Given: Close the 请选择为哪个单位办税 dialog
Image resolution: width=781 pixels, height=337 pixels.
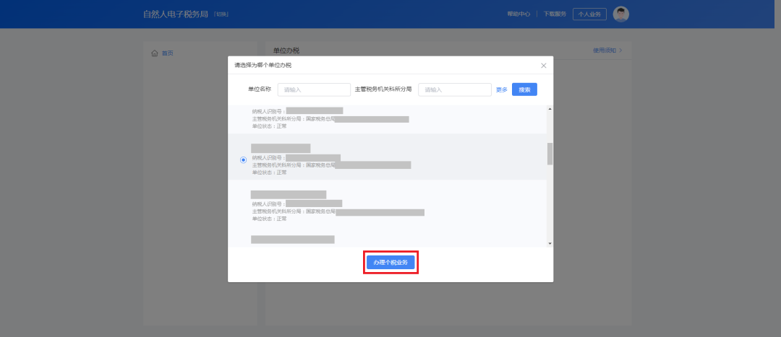Looking at the screenshot, I should (544, 66).
